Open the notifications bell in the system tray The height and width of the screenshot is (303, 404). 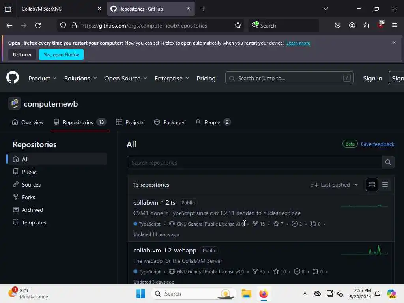point(377,294)
